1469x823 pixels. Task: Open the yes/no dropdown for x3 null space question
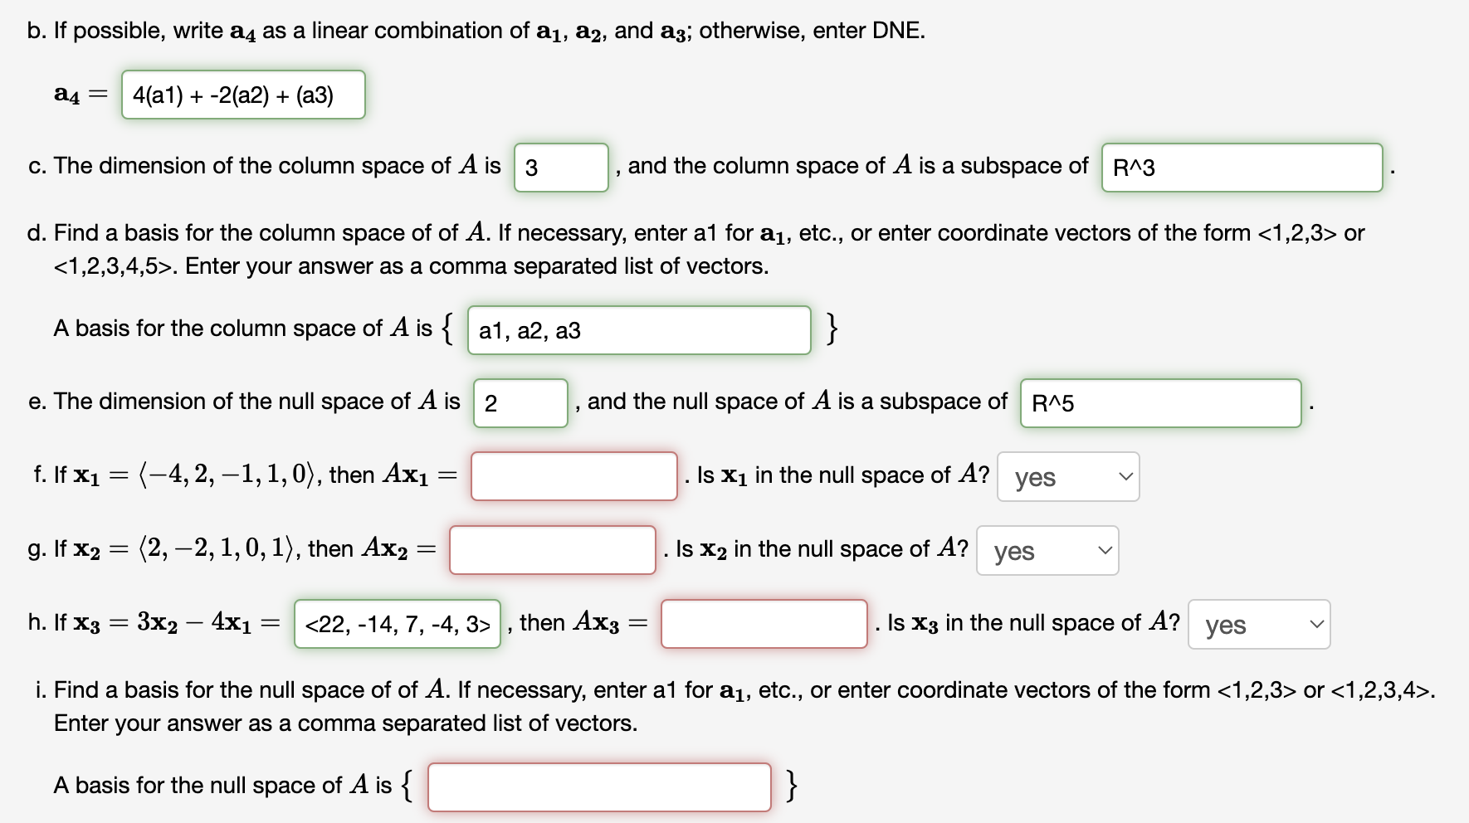(1257, 624)
